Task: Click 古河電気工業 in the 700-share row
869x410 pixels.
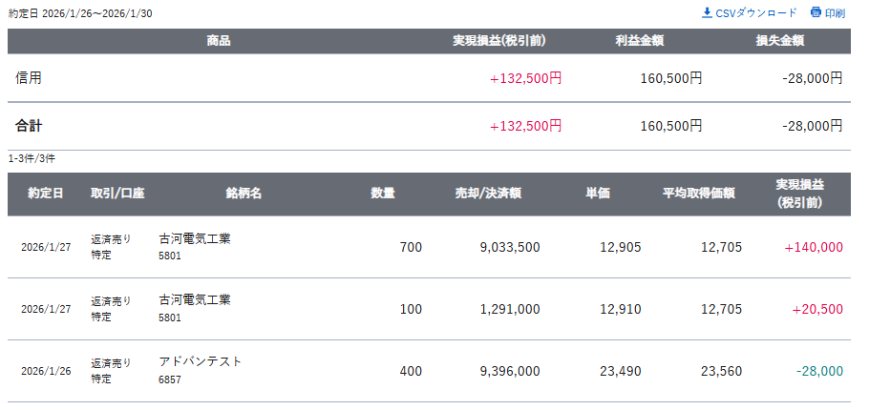Action: click(x=195, y=238)
